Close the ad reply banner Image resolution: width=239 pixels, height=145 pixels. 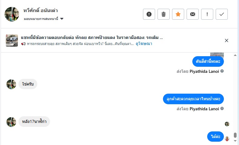pos(227,40)
